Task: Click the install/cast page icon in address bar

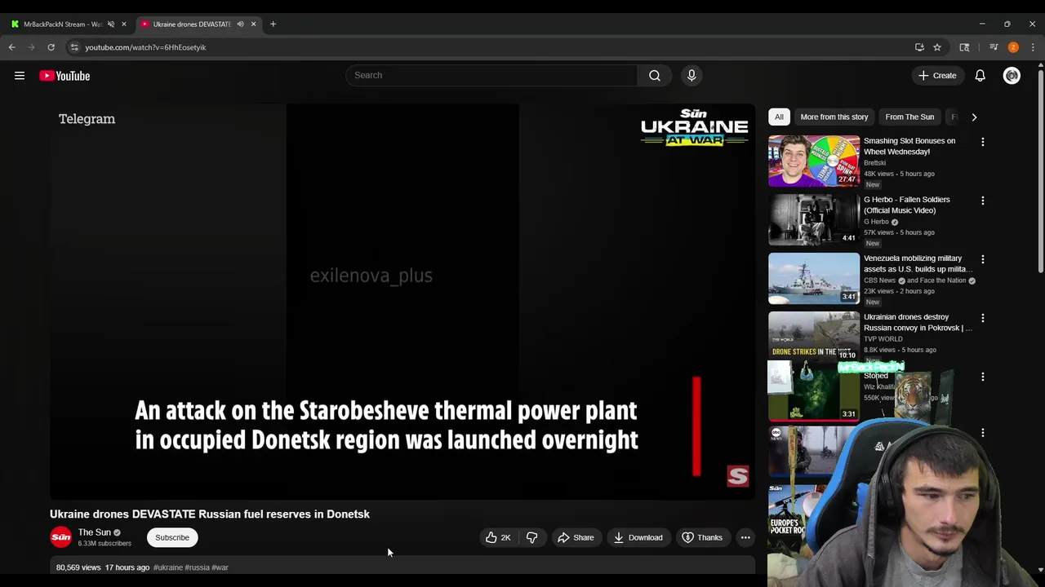Action: [919, 47]
